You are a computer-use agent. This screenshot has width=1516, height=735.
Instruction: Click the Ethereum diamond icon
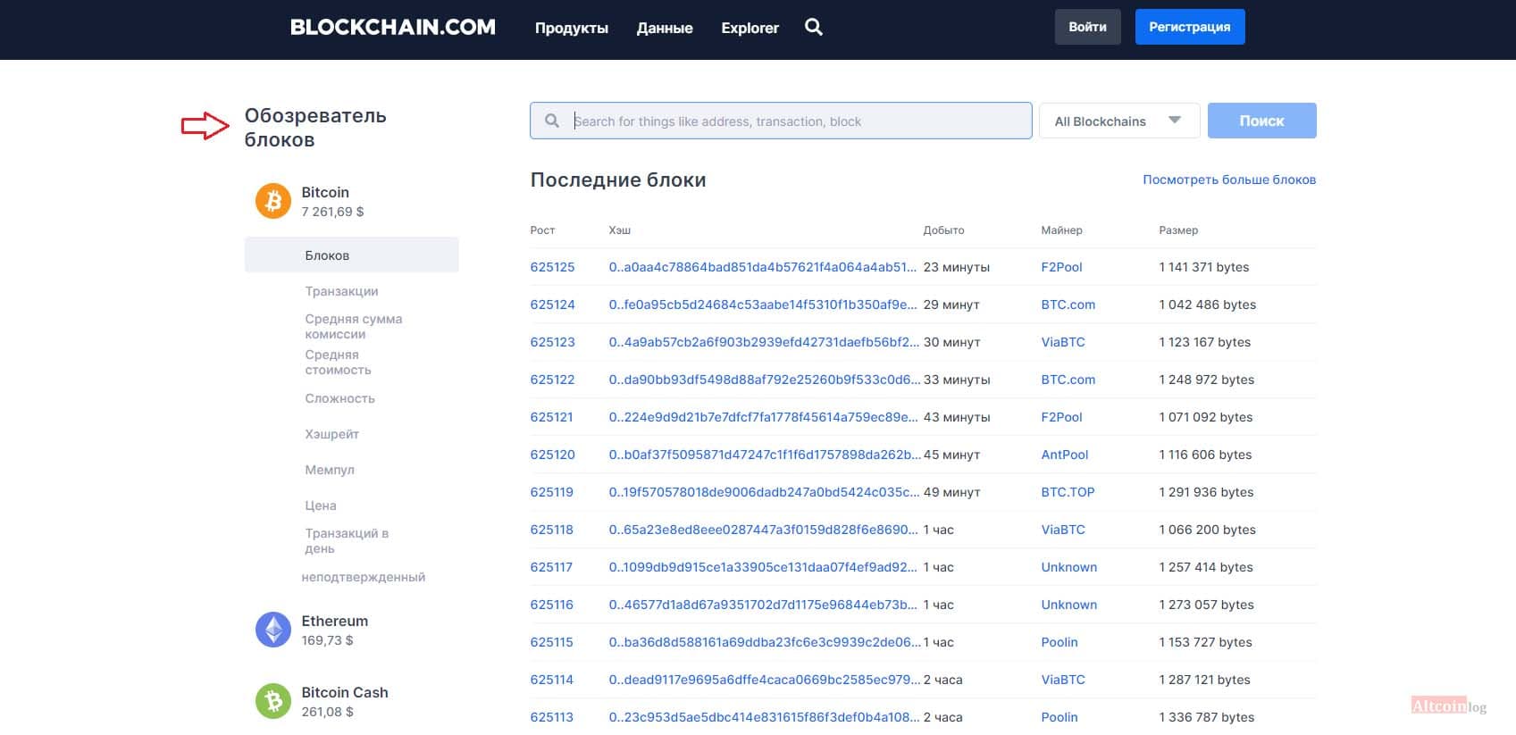[273, 630]
